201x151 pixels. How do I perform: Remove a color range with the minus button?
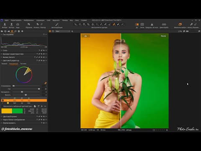pos(45,107)
